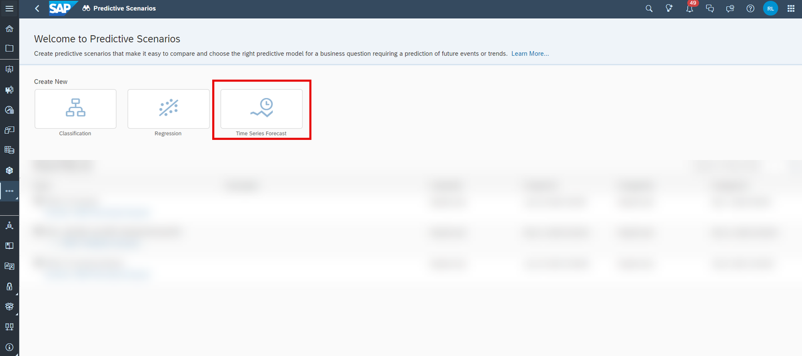The image size is (802, 356).
Task: Expand the three-dots More sidebar item
Action: tap(9, 191)
